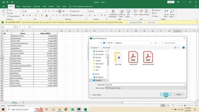This screenshot has width=199, height=112.
Task: Undo the last action
Action: [7, 2]
